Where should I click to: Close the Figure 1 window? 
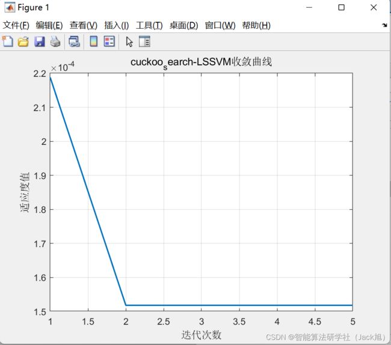tap(374, 7)
